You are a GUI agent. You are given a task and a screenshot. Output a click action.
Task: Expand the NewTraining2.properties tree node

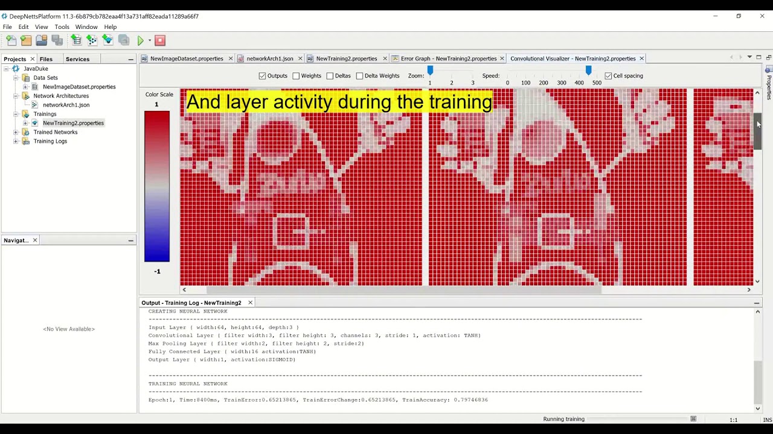pos(25,123)
